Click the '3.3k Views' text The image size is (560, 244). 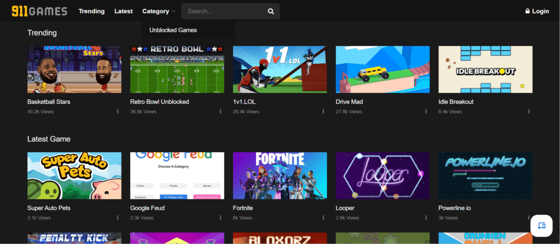142,218
